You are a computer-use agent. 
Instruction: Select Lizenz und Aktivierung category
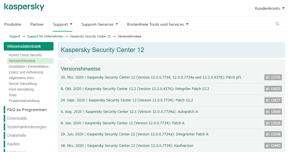click(26, 72)
